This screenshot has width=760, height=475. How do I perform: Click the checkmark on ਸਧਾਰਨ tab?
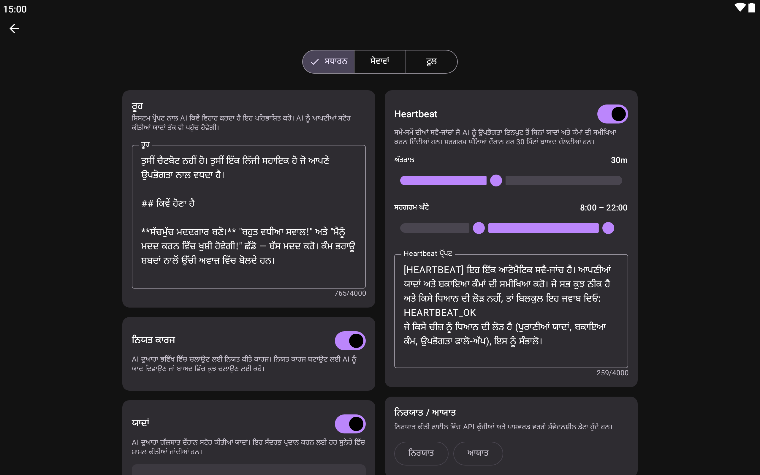314,62
